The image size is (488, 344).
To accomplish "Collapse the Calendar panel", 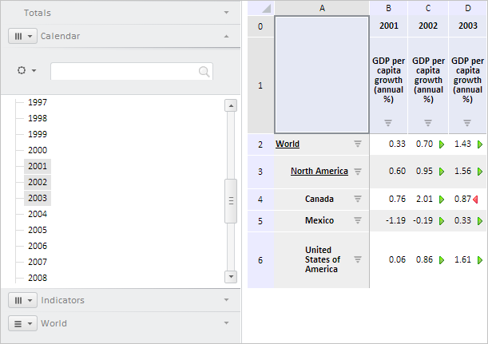I will click(x=226, y=36).
